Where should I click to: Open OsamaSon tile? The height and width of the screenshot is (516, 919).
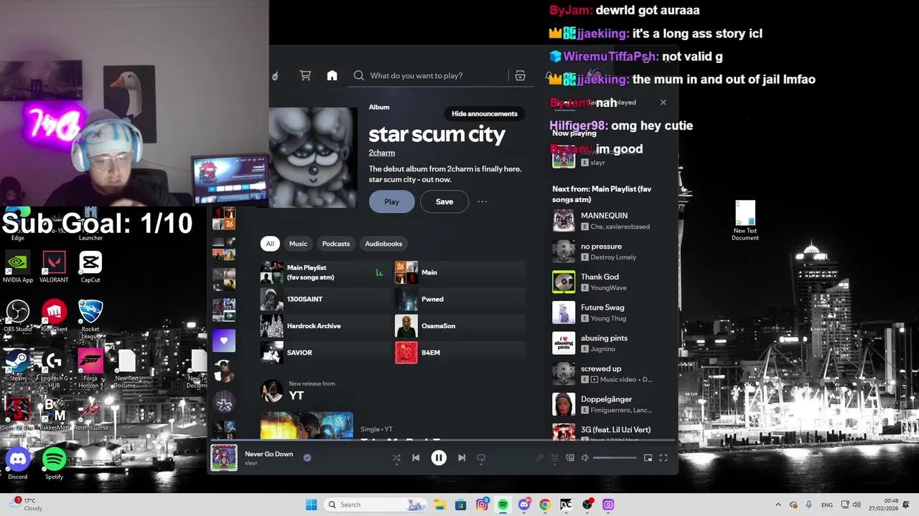tap(459, 326)
